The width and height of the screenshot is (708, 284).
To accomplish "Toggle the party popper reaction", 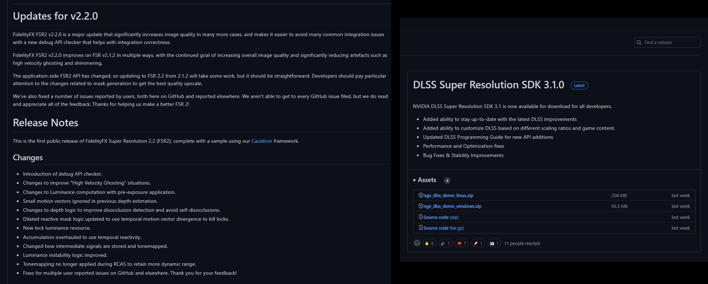I will pyautogui.click(x=445, y=243).
